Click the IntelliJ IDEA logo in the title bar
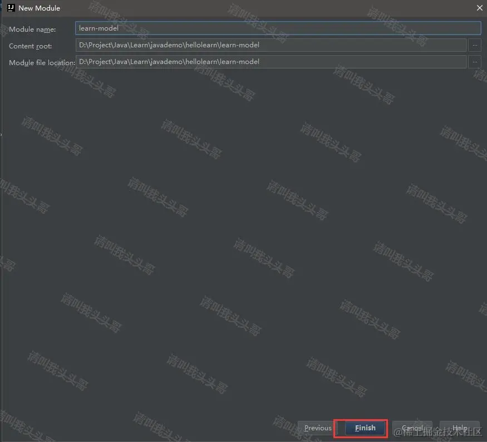The height and width of the screenshot is (442, 487). 9,8
